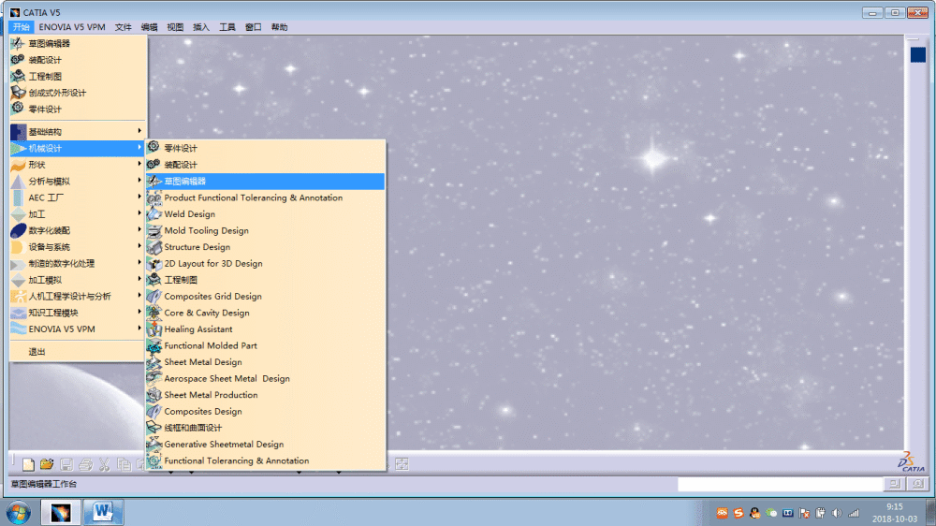The height and width of the screenshot is (526, 936).
Task: Open the 插入 menu in the menu bar
Action: point(201,27)
